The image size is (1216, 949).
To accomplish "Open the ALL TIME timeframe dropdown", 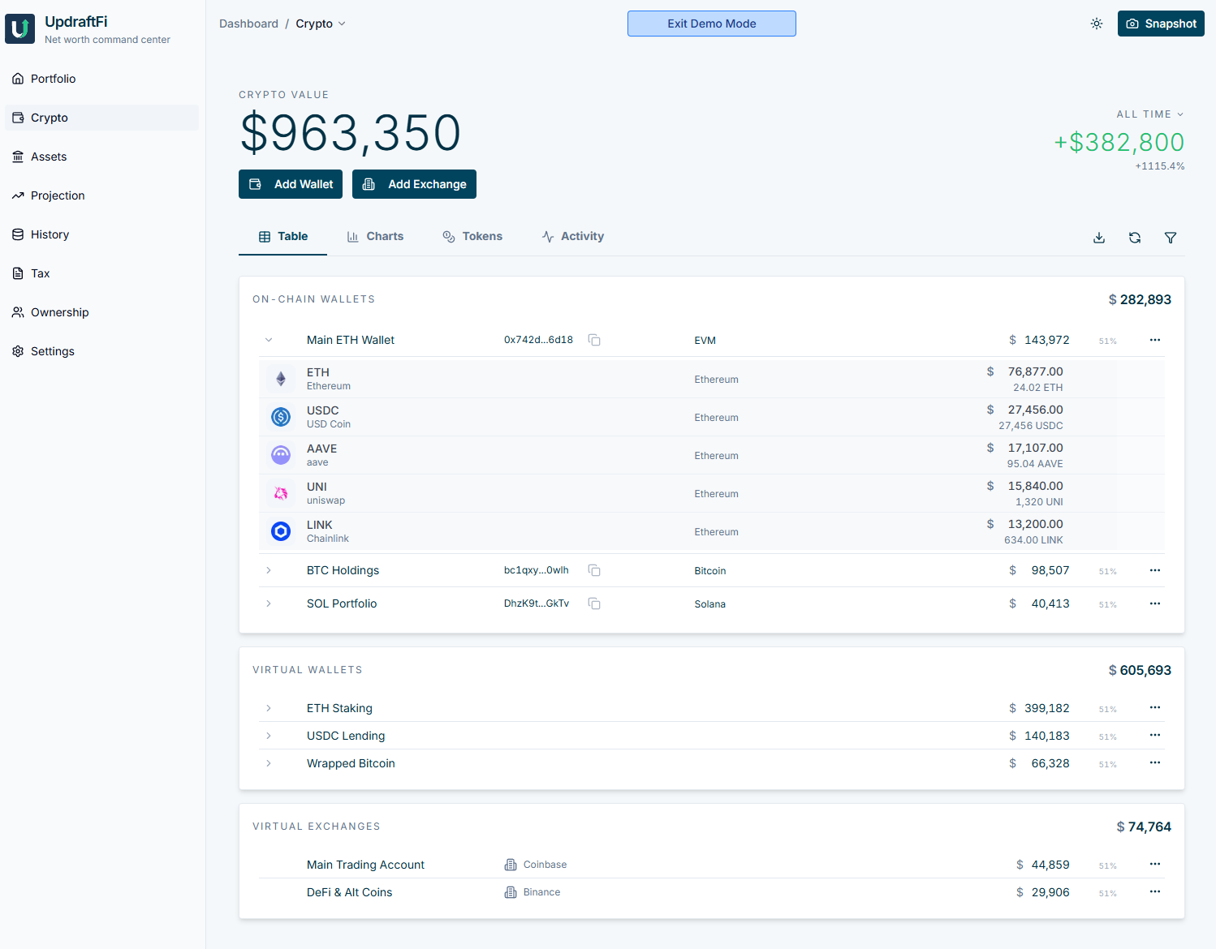I will [x=1149, y=114].
